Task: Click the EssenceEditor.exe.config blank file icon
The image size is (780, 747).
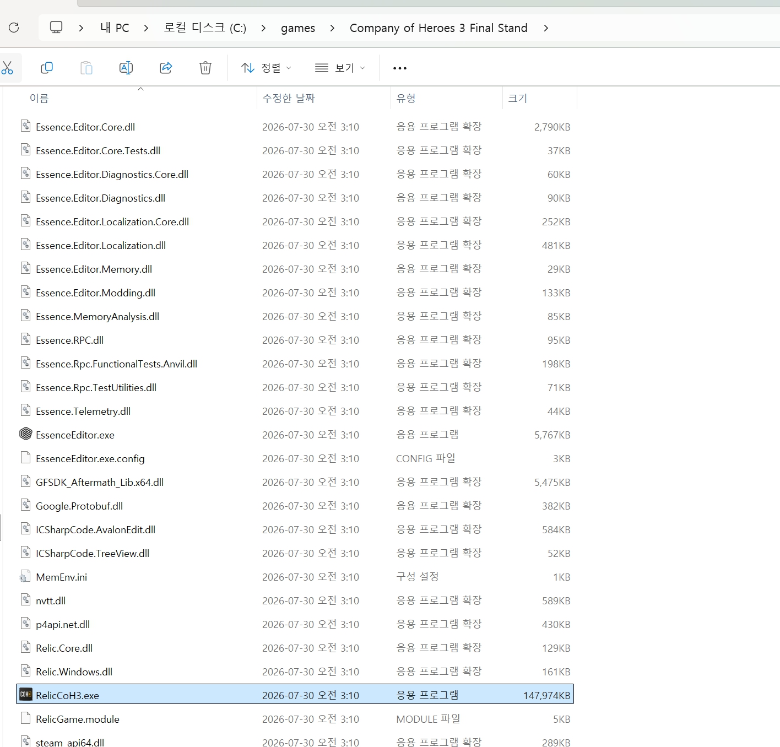Action: [x=25, y=458]
